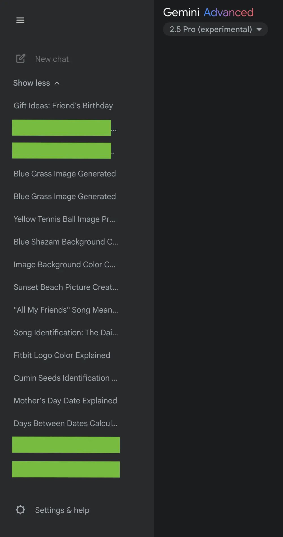This screenshot has height=537, width=283.
Task: Click the hamburger menu icon
Action: tap(20, 20)
